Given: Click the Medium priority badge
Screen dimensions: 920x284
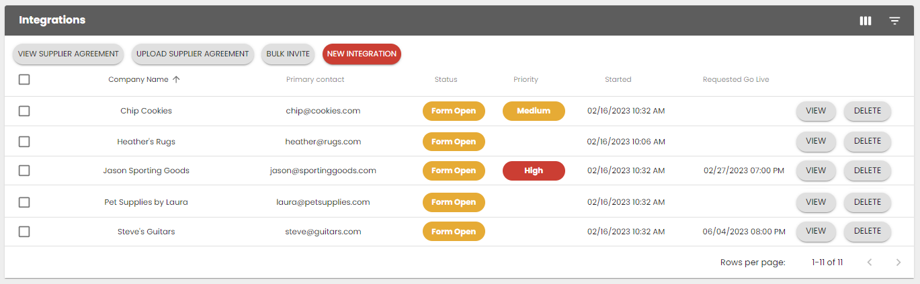Looking at the screenshot, I should (534, 111).
